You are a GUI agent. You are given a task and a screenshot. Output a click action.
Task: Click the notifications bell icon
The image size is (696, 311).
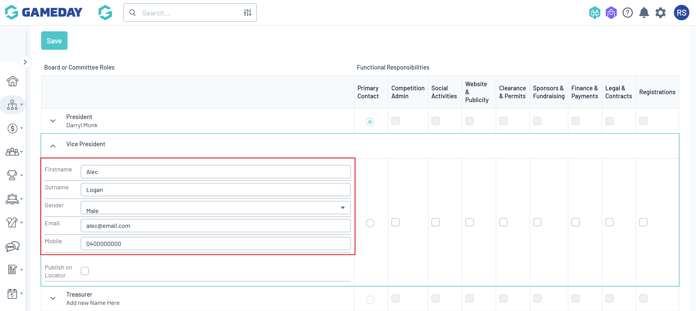(x=644, y=13)
